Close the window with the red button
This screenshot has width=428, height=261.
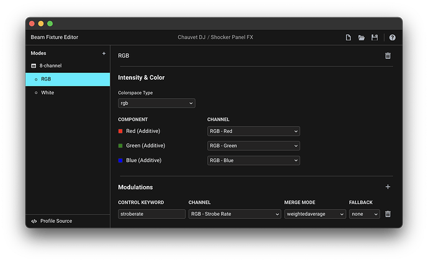32,24
